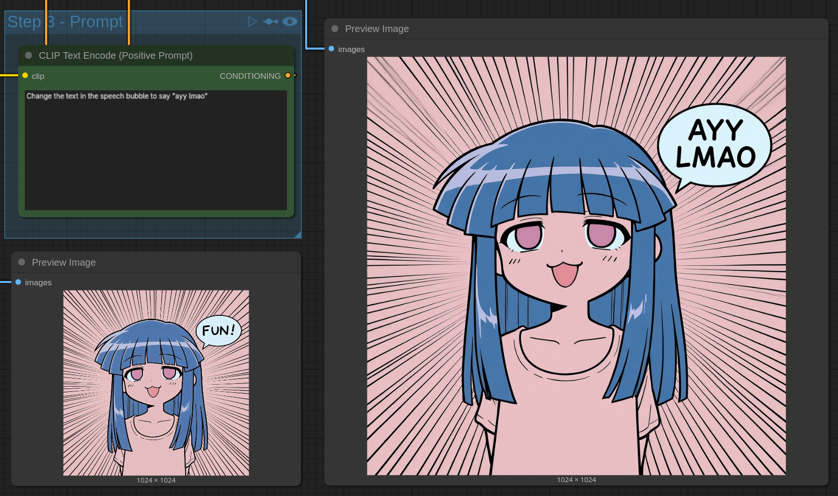Viewport: 838px width, 496px height.
Task: Collapse the large Preview Image node via dot
Action: (335, 29)
